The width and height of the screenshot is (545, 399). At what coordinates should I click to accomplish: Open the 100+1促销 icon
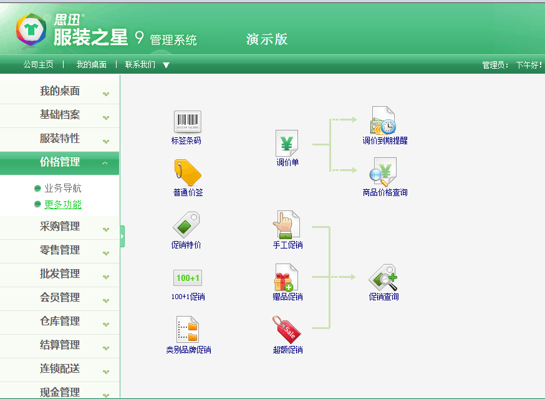(188, 278)
